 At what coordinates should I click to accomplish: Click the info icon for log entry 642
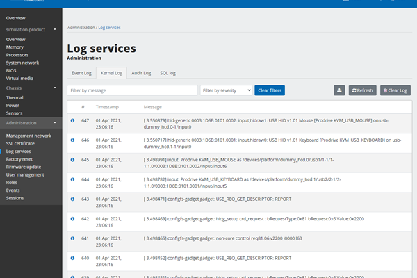pyautogui.click(x=72, y=219)
